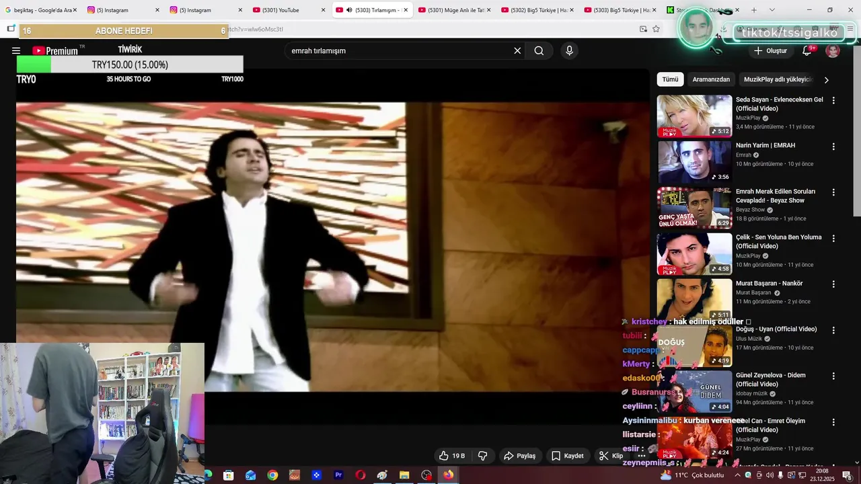Open options for Günel Zeynelova - Didem video

coord(833,376)
